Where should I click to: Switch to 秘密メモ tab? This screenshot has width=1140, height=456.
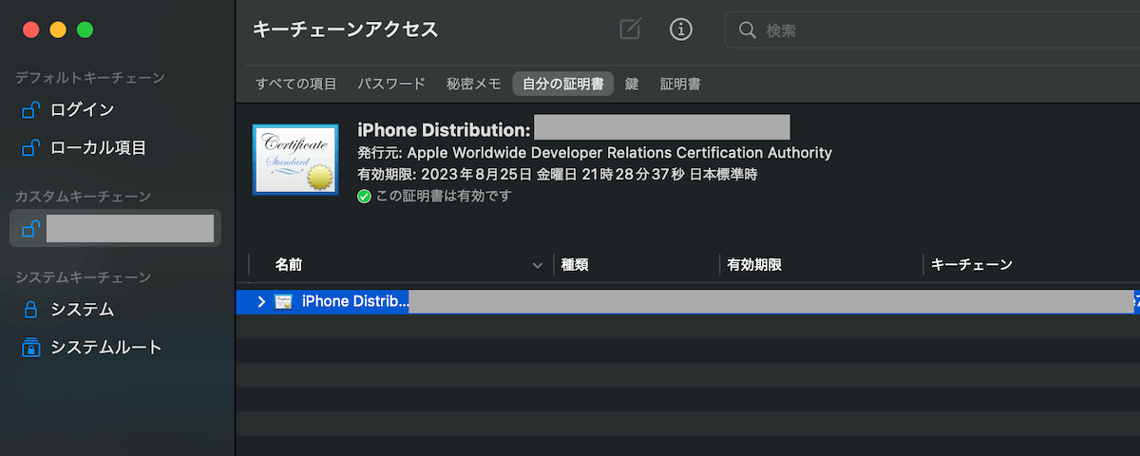[474, 84]
